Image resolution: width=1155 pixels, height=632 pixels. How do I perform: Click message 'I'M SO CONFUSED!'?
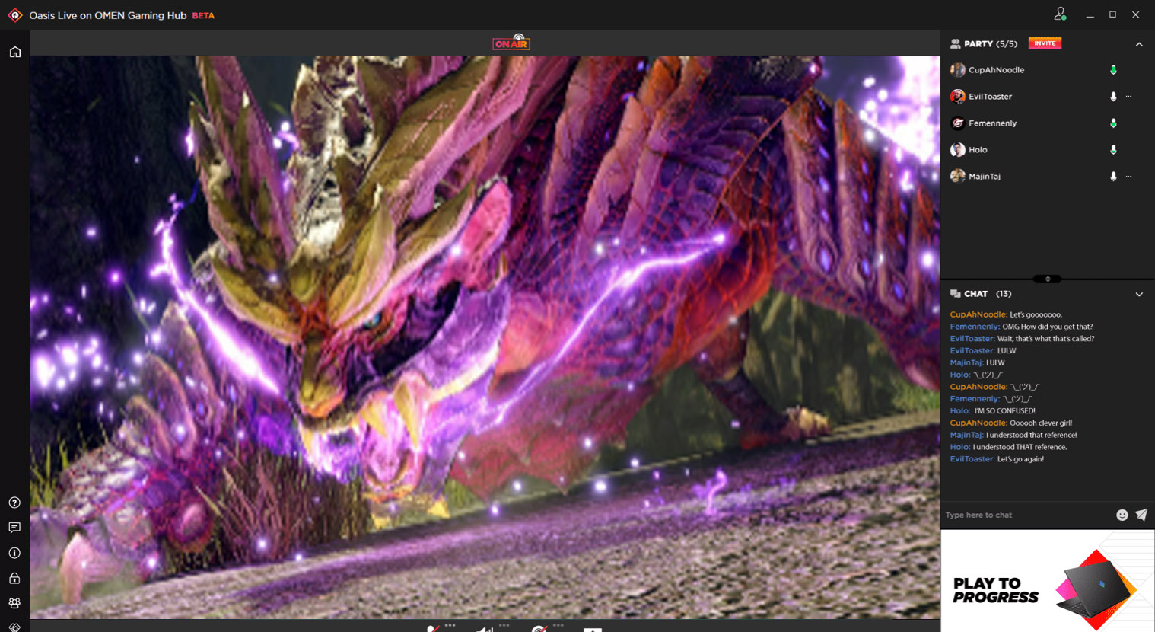[x=1004, y=411]
